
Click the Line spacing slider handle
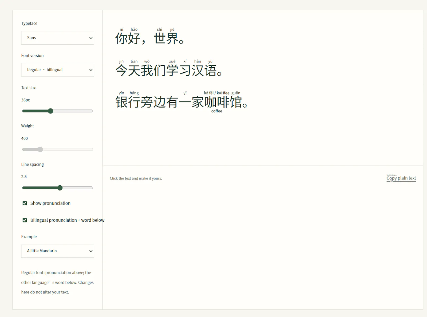point(60,188)
